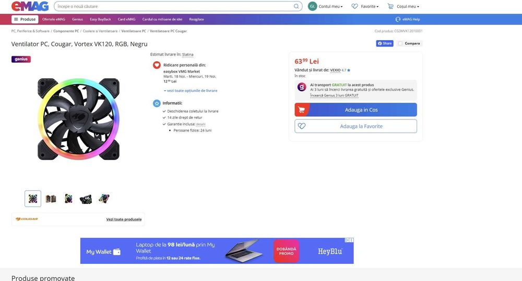Click the heart icon in Adauga la Favorite
The height and width of the screenshot is (281, 522).
tap(302, 126)
